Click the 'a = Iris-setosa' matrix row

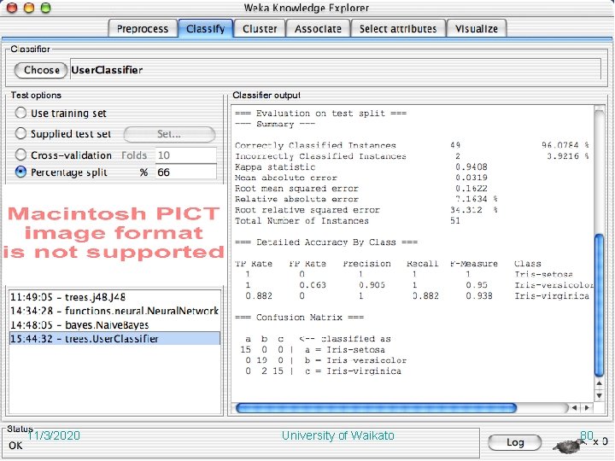click(313, 349)
